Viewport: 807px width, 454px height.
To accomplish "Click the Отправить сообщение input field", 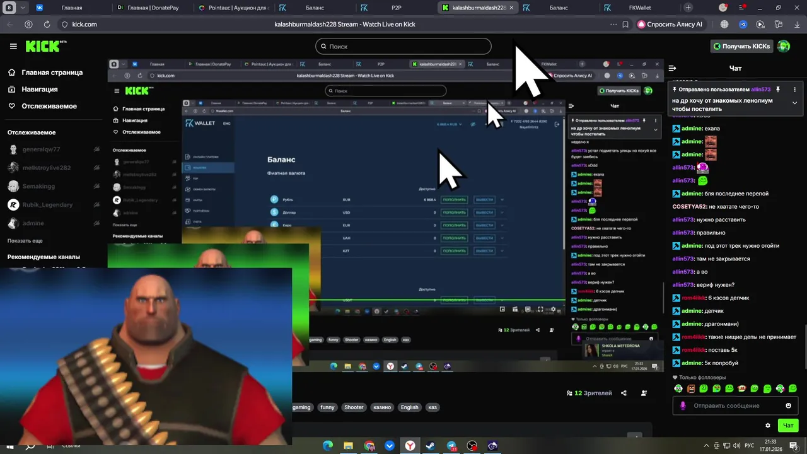I will tap(735, 405).
